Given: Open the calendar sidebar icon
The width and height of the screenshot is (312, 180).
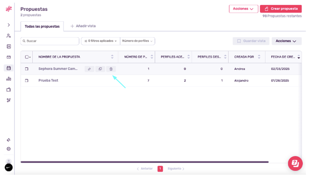Looking at the screenshot, I should point(9,68).
